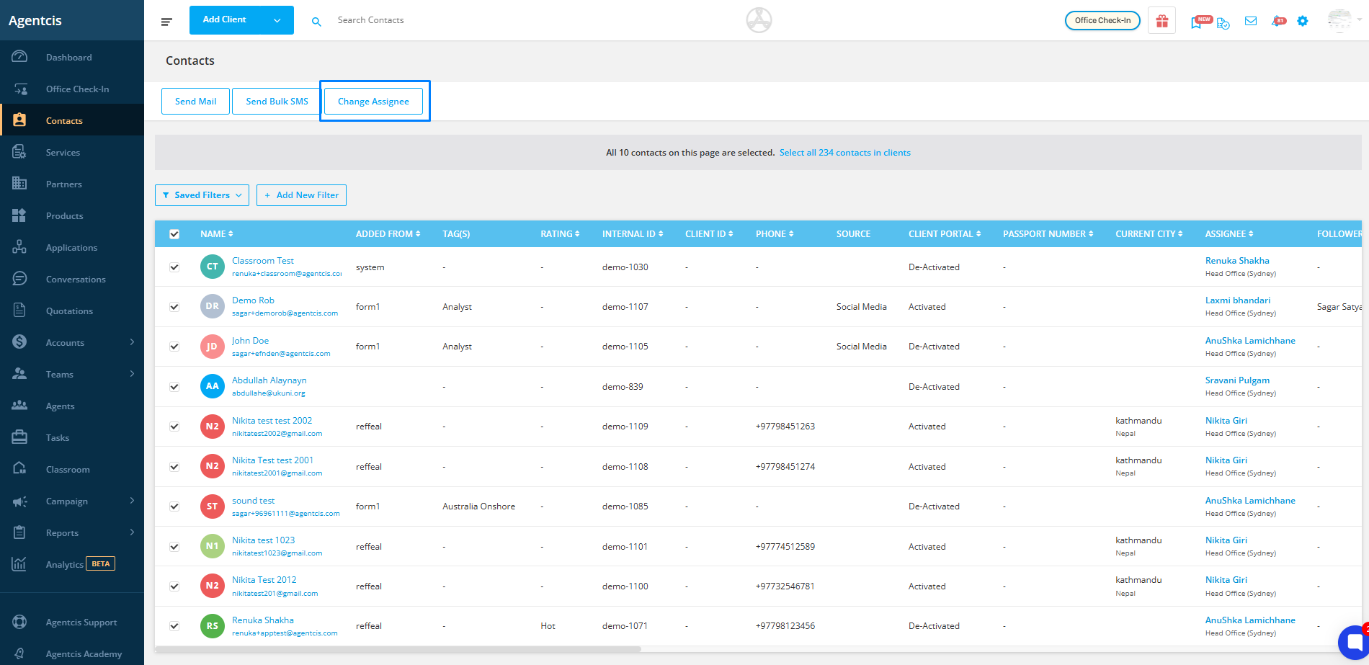Viewport: 1369px width, 665px height.
Task: Click the Change Assignee button
Action: click(373, 102)
